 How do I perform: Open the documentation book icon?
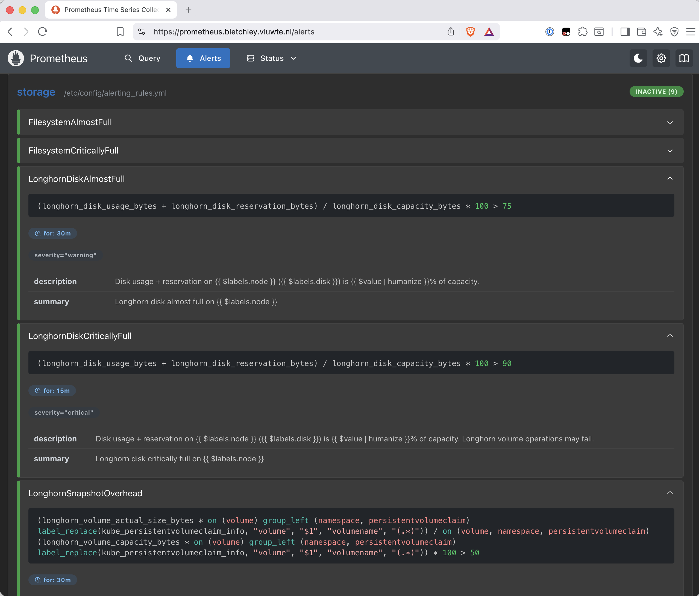click(x=684, y=58)
